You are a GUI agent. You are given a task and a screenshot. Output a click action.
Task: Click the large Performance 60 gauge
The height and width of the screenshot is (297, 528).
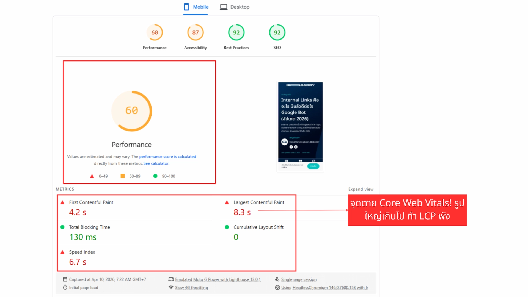pyautogui.click(x=132, y=111)
